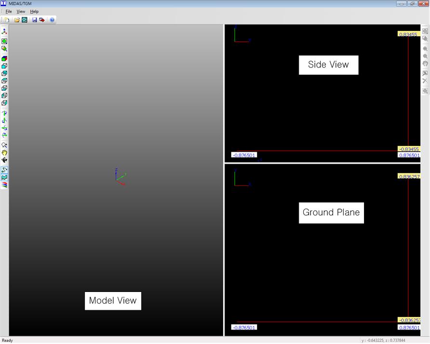Click the gray hand pan icon in right toolbar
This screenshot has height=344, width=430.
coord(425,64)
